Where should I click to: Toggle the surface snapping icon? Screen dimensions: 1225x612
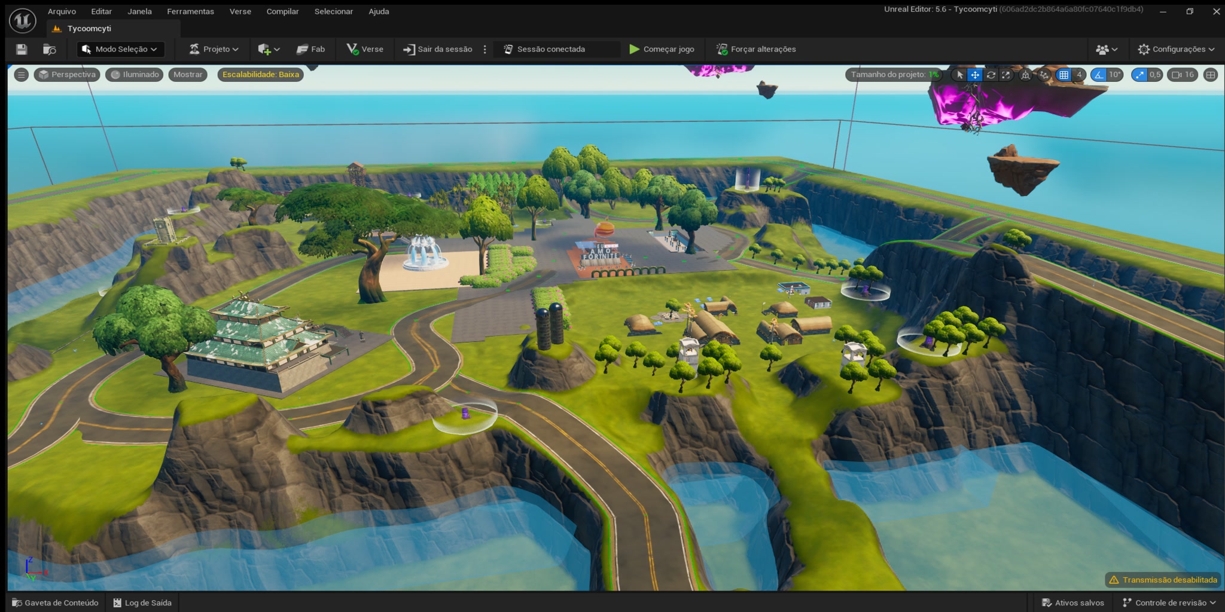pos(1044,75)
